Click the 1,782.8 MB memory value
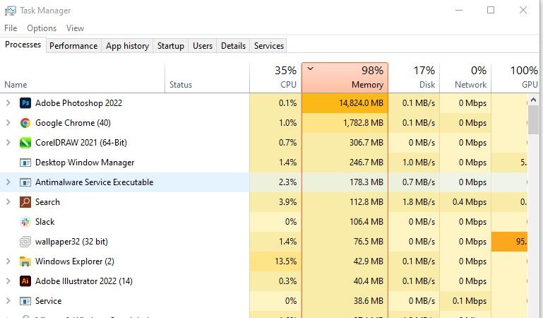The image size is (543, 318). click(363, 123)
